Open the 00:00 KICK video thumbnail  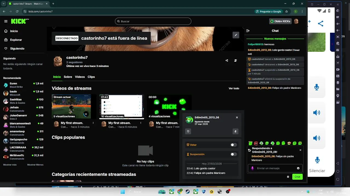pyautogui.click(x=169, y=106)
